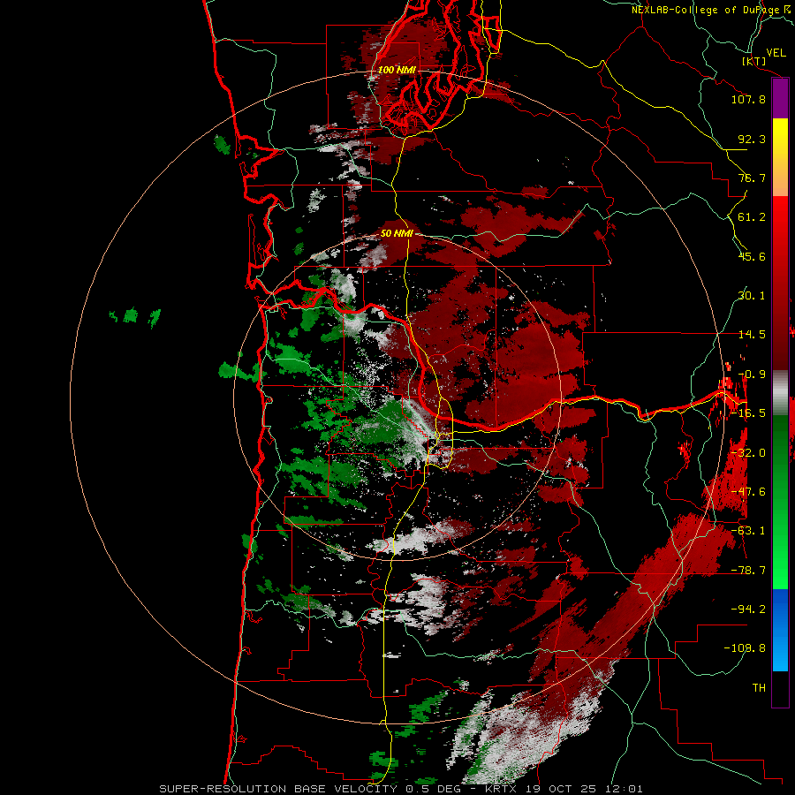The height and width of the screenshot is (795, 795).
Task: Select the 61.2 scale value
Action: (752, 217)
